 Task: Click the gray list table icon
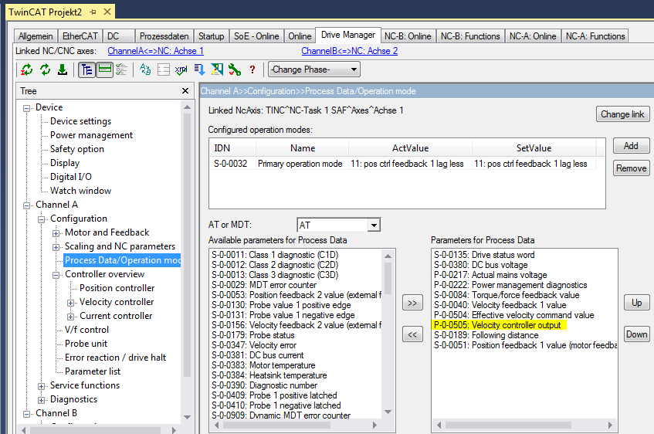pyautogui.click(x=164, y=70)
